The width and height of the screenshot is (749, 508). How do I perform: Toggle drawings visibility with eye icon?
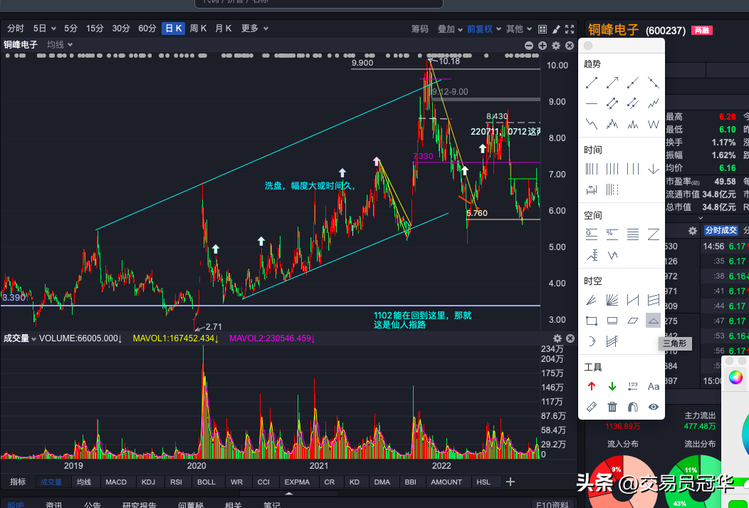654,407
